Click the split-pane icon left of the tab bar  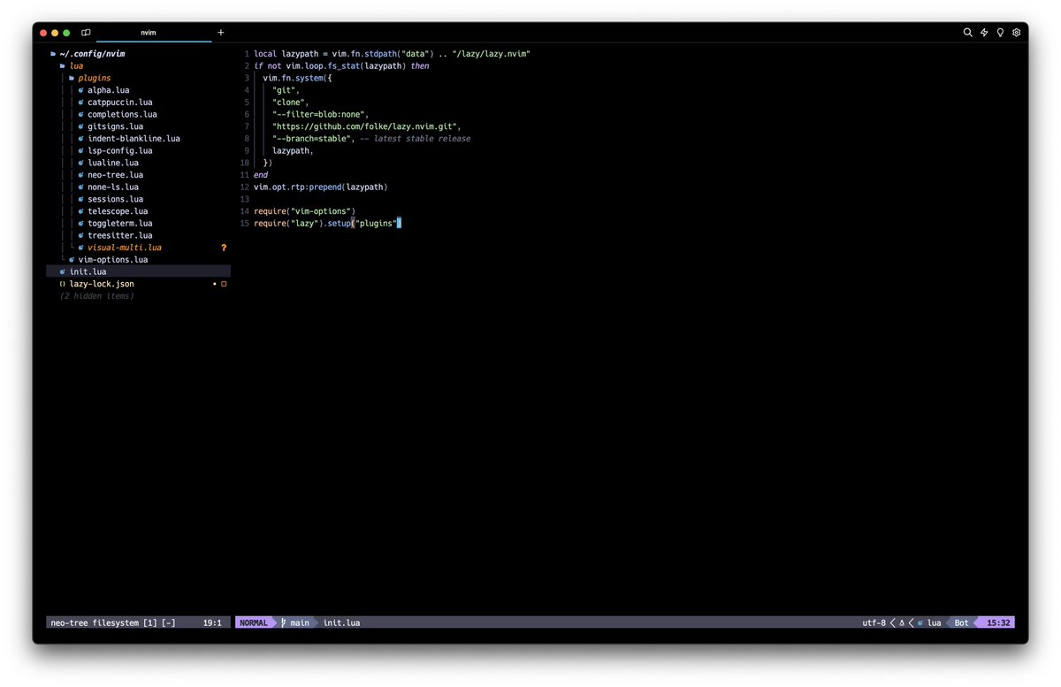click(x=86, y=32)
